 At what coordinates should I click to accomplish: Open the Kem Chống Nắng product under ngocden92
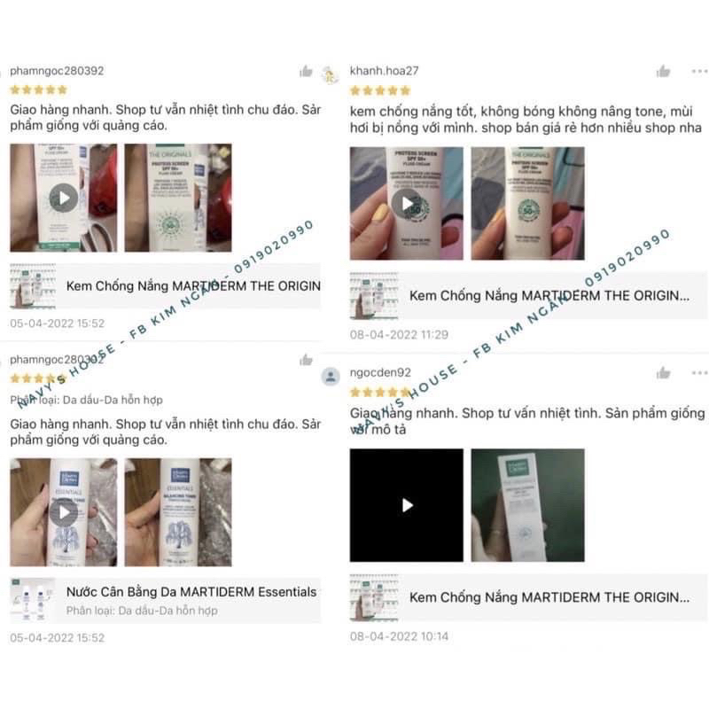click(528, 597)
